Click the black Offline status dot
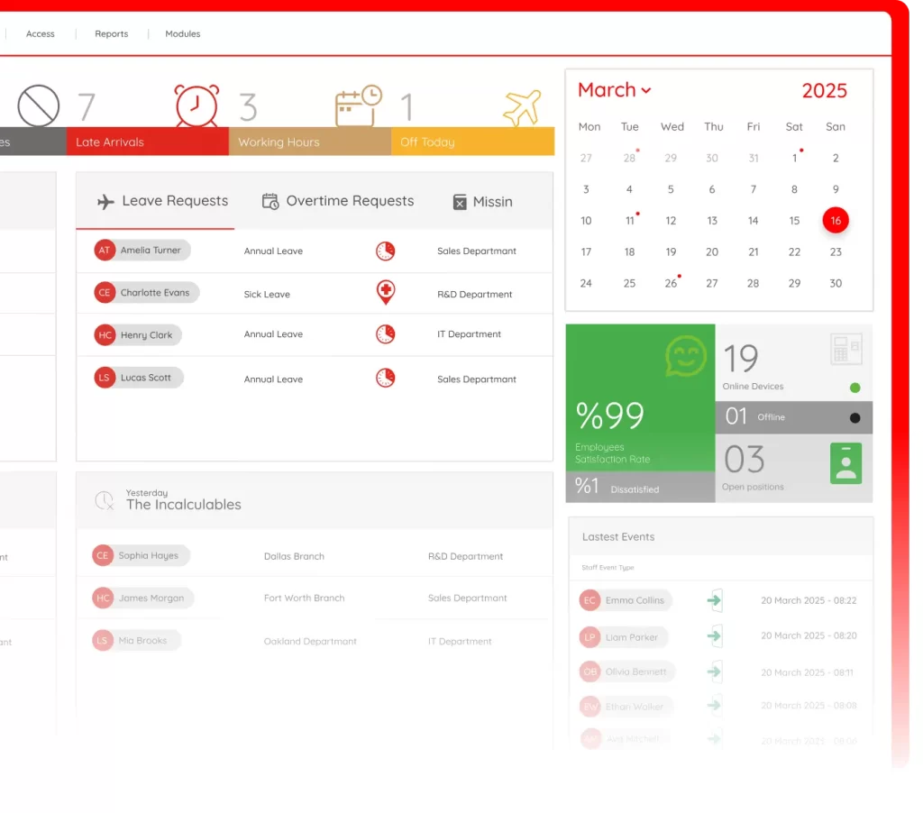923x813 pixels. click(855, 418)
